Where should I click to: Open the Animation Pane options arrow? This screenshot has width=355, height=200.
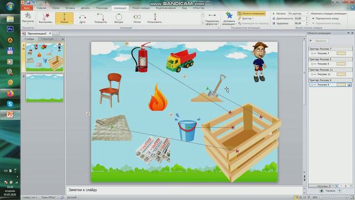click(348, 33)
